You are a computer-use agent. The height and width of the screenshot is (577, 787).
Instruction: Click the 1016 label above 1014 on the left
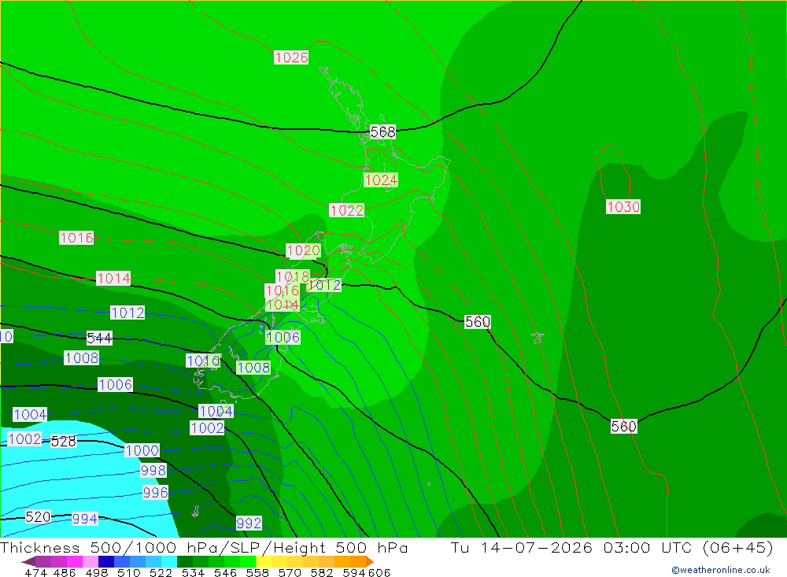[76, 238]
